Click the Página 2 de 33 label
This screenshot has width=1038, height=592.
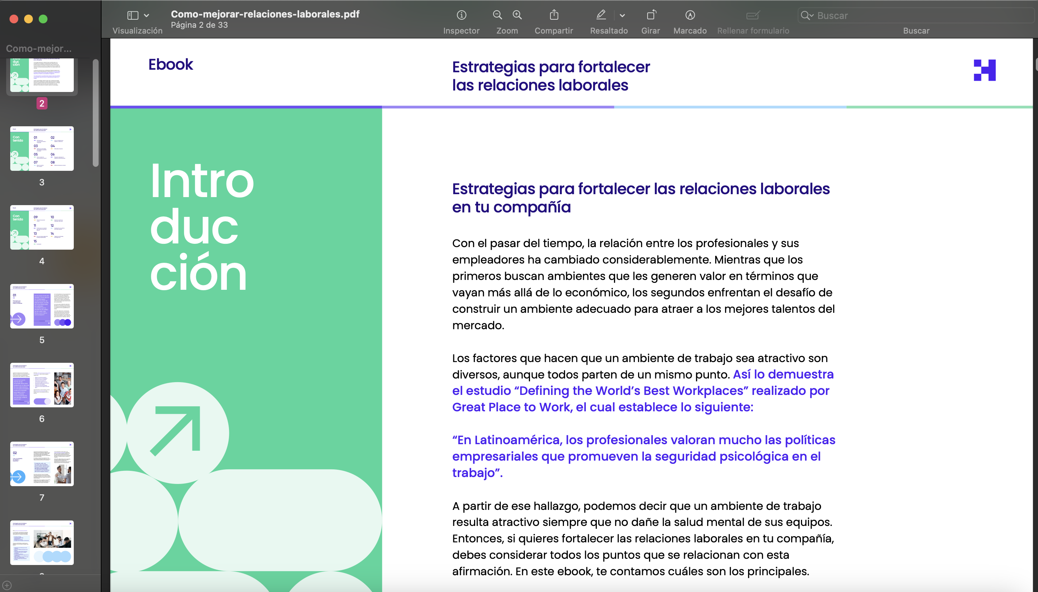click(x=199, y=25)
